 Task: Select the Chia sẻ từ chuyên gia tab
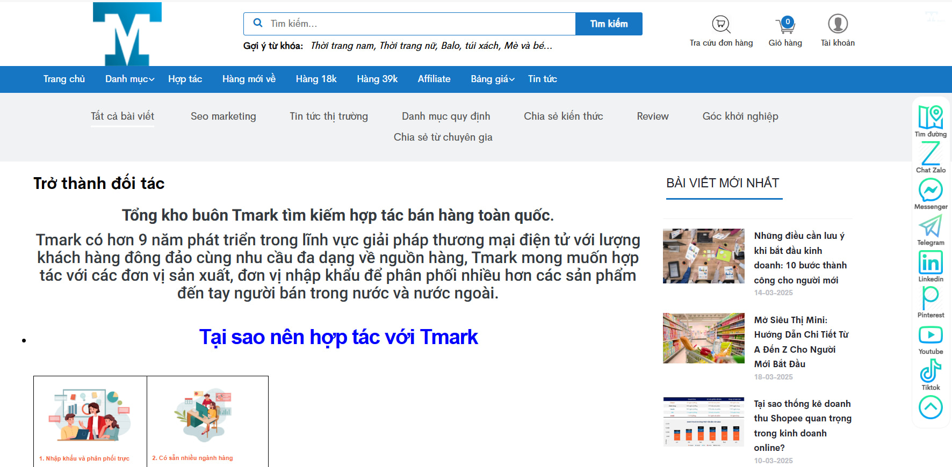point(443,137)
